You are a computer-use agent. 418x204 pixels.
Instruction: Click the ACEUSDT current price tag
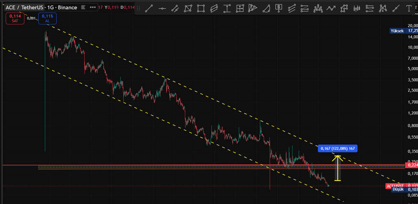(x=395, y=186)
